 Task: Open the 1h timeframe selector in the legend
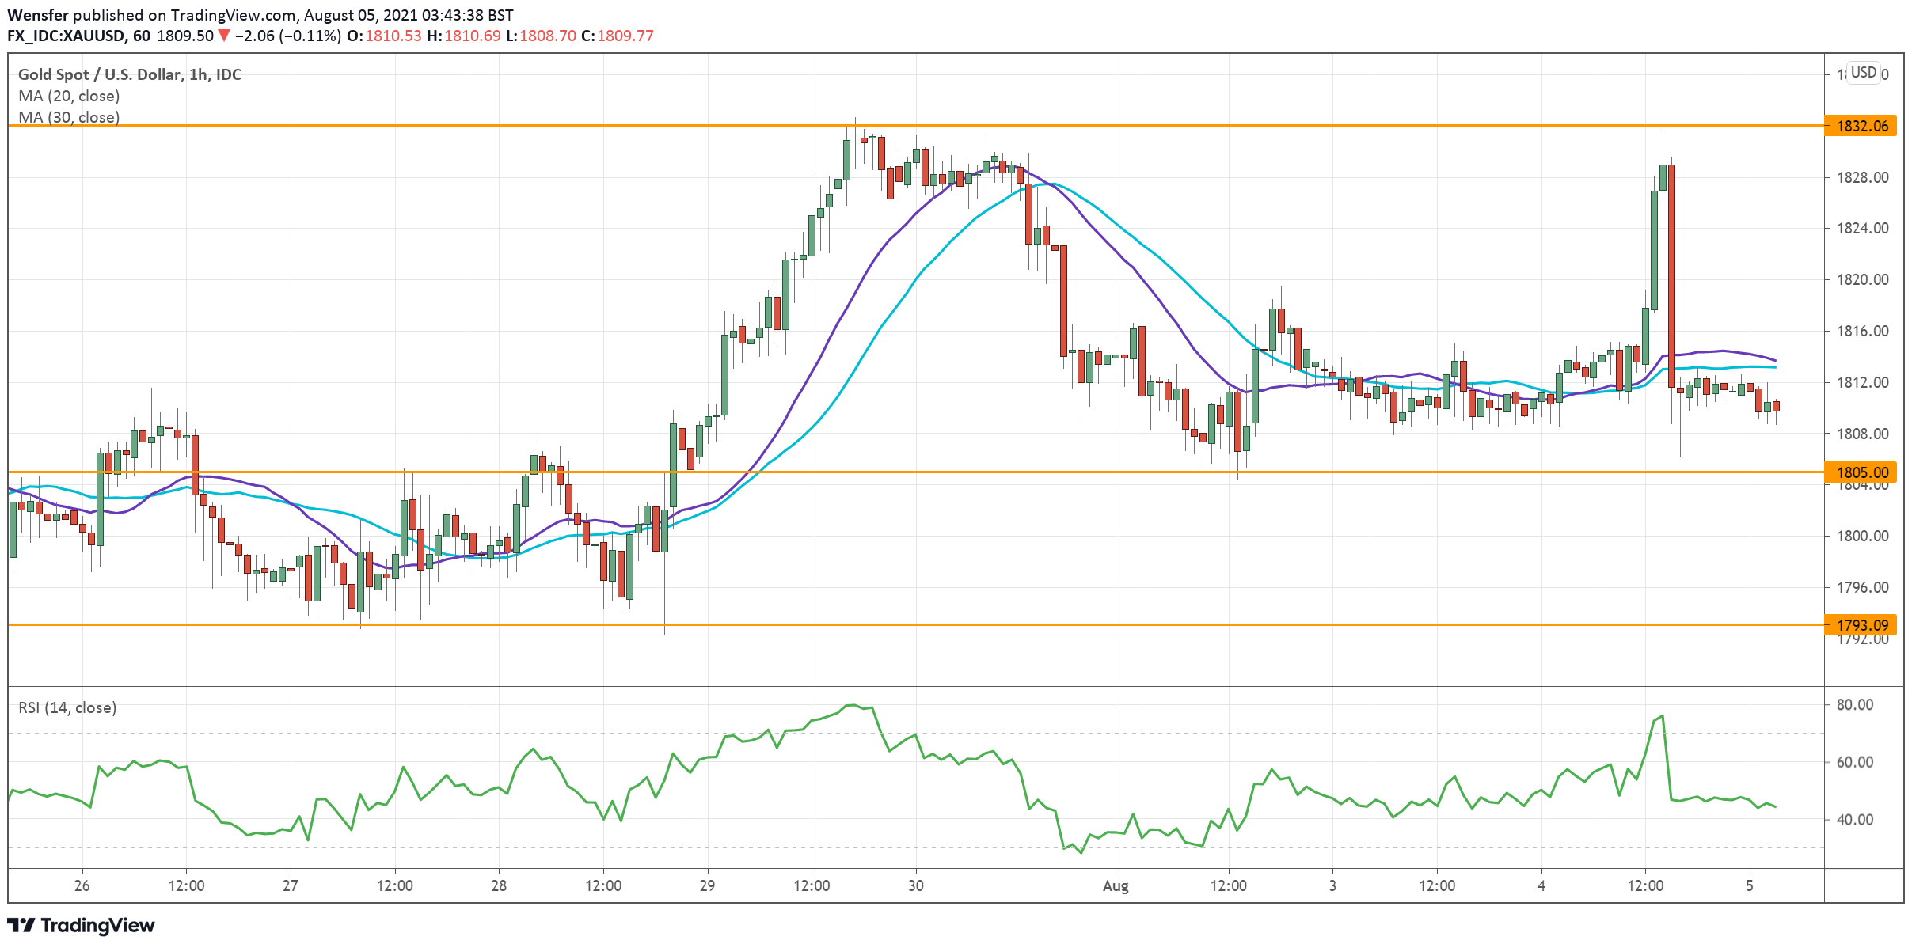197,74
